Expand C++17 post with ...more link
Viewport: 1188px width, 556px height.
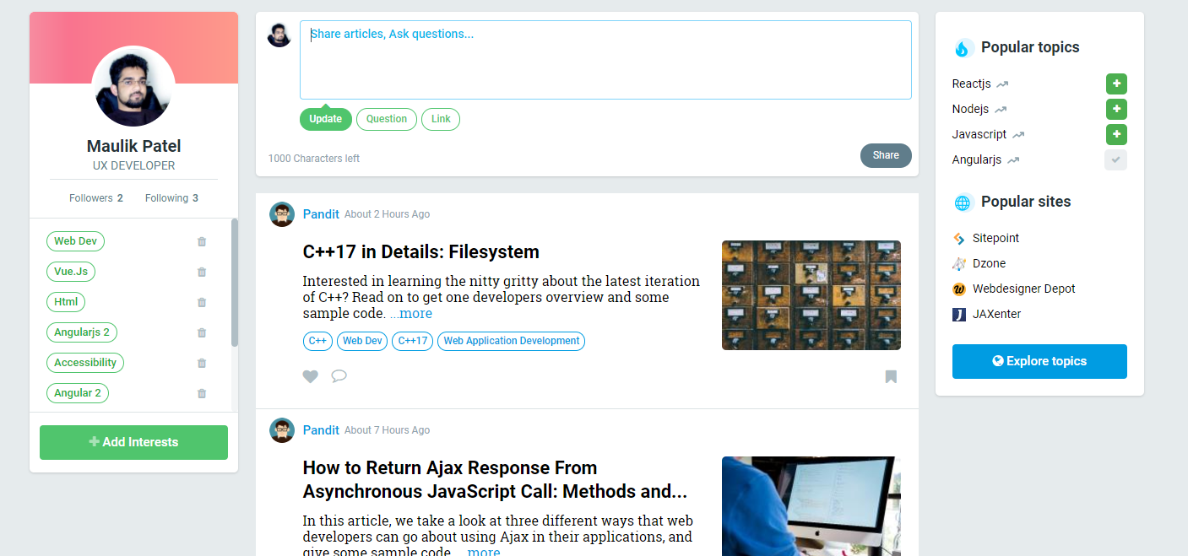click(x=410, y=314)
